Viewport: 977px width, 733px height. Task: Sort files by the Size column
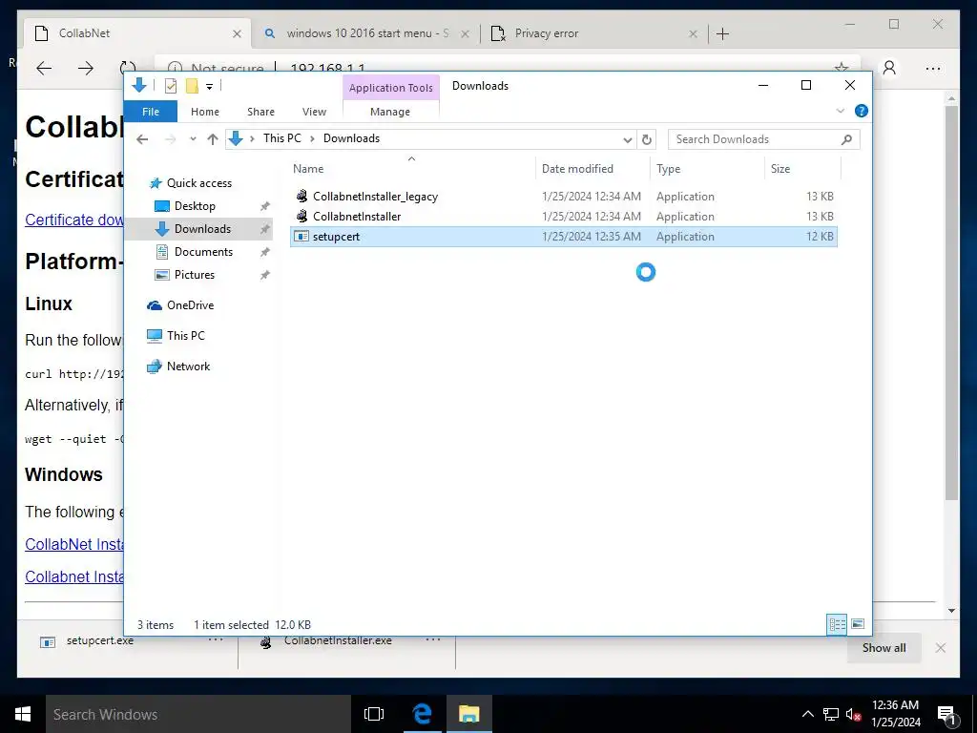802,169
